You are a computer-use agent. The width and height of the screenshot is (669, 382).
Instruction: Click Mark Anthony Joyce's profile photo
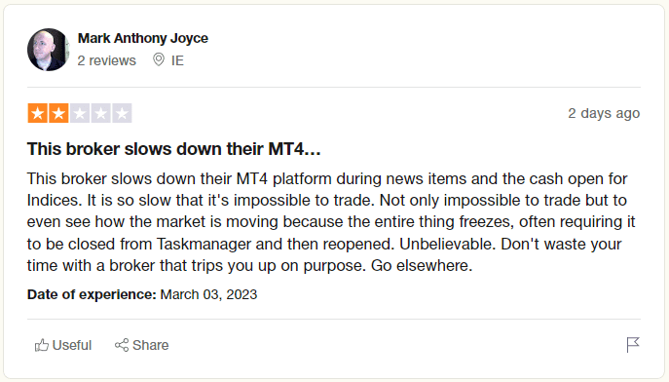coord(49,50)
